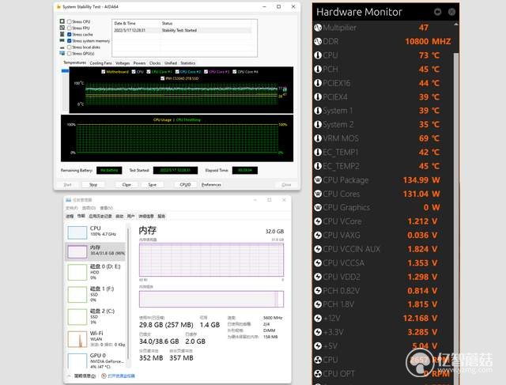Click the Stress FPU icon in AIDA64

(x=62, y=28)
